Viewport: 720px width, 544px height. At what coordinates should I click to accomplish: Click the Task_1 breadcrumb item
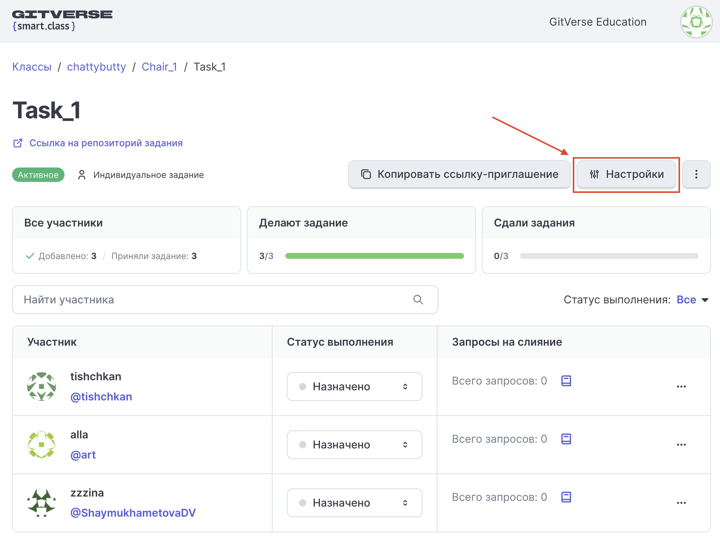210,67
